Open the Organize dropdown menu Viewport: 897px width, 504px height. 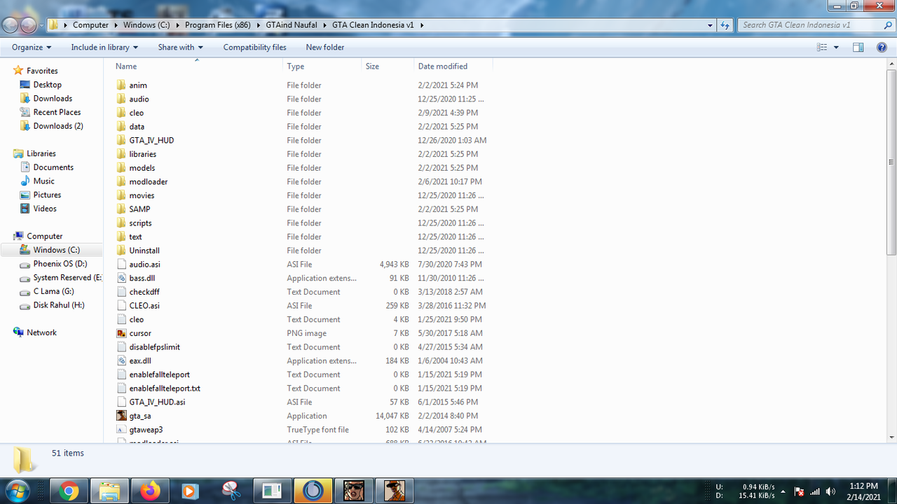tap(32, 47)
